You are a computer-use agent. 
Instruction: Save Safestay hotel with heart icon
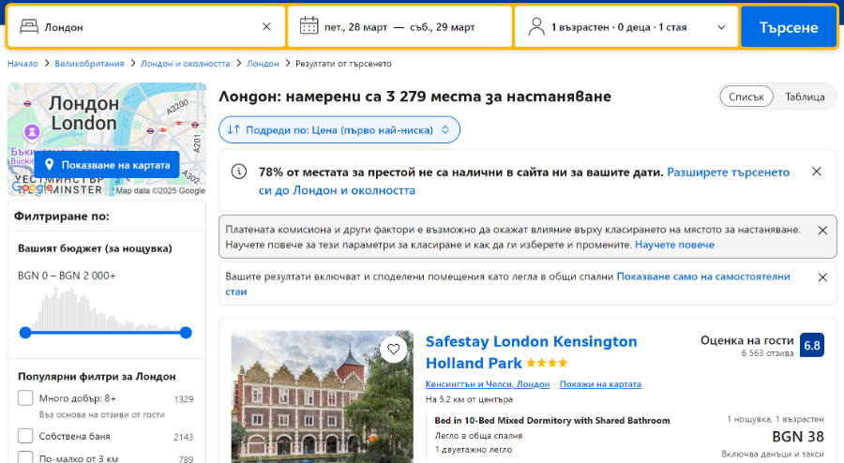394,349
